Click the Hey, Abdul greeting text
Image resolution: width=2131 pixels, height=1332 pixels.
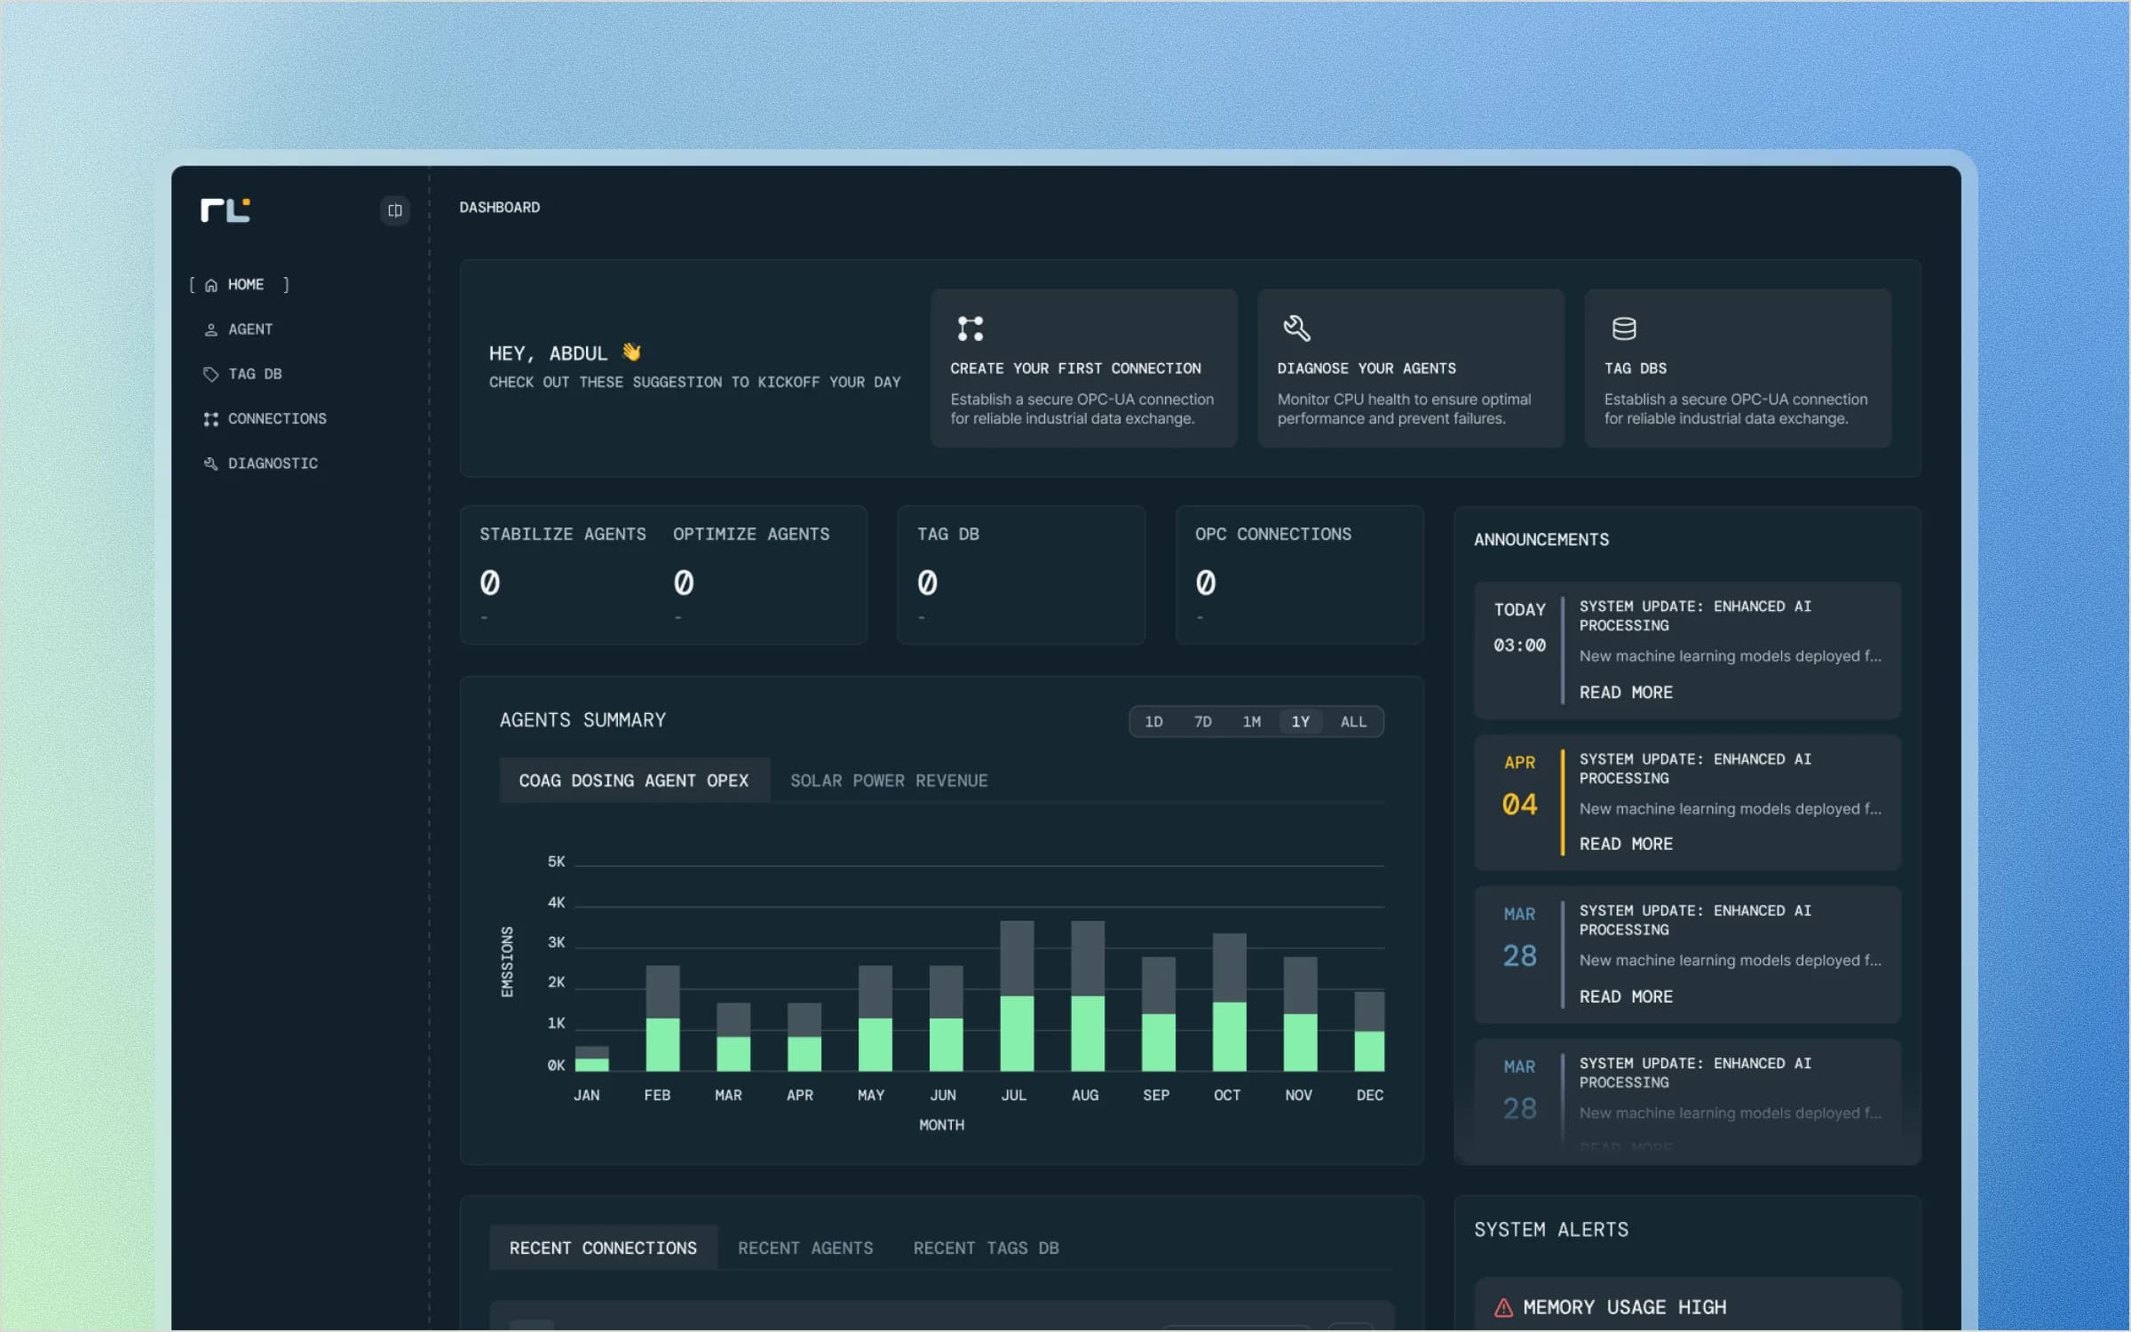tap(548, 353)
